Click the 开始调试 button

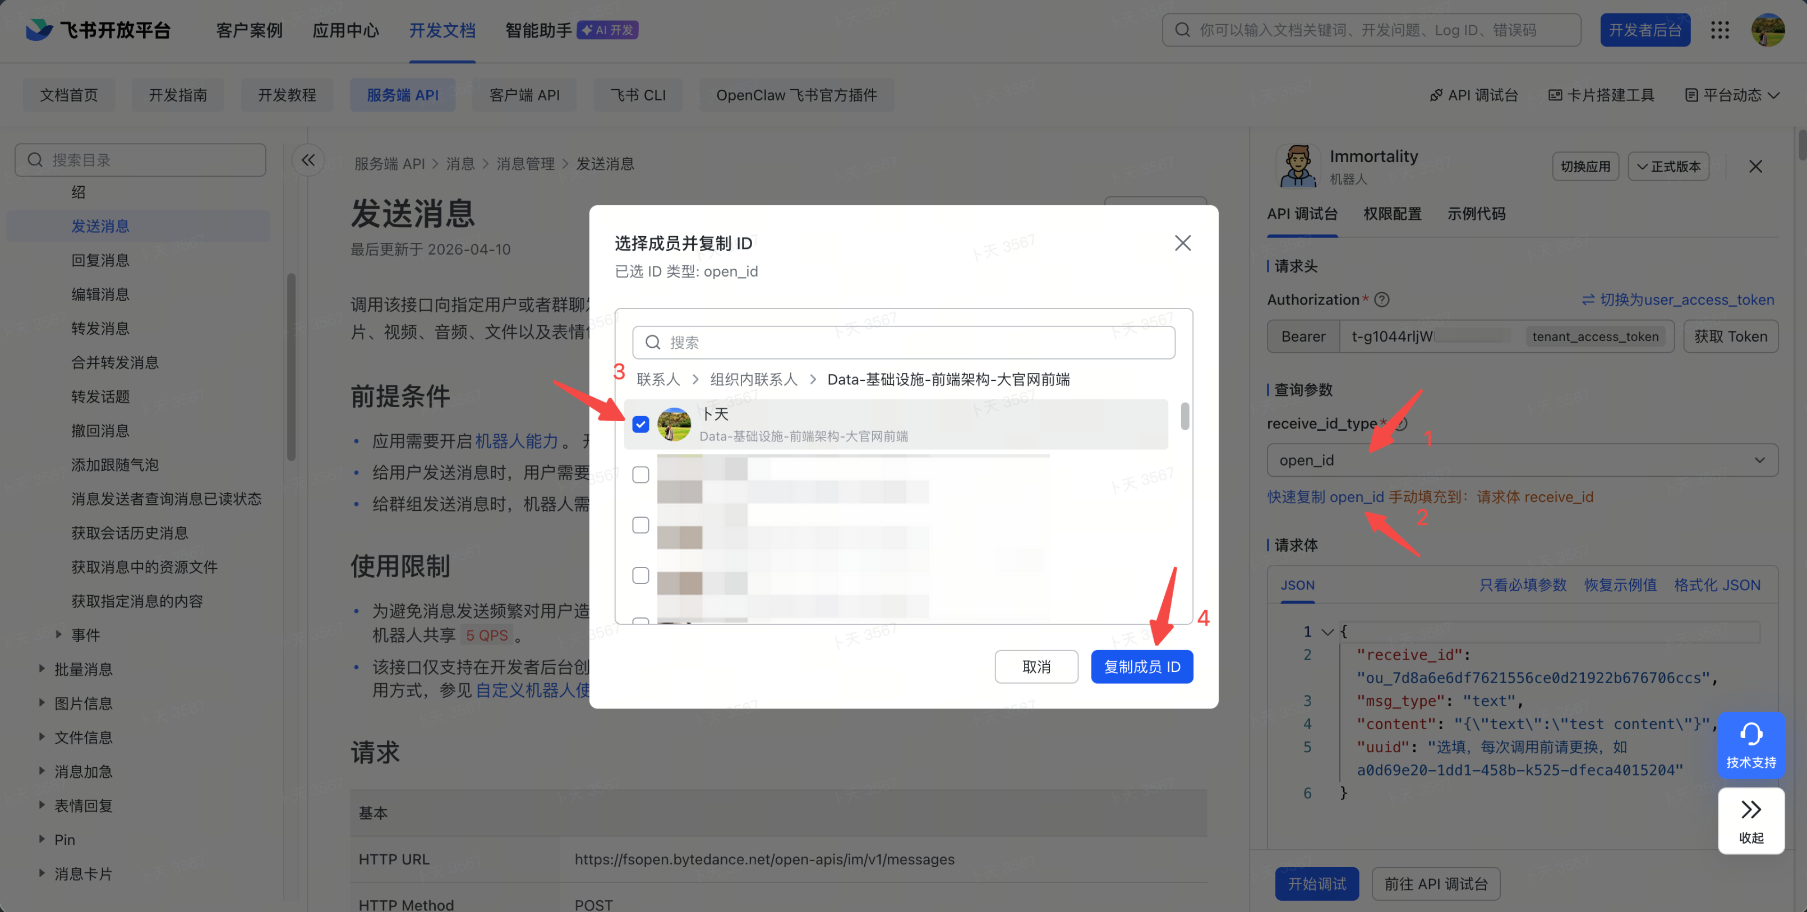pos(1317,884)
